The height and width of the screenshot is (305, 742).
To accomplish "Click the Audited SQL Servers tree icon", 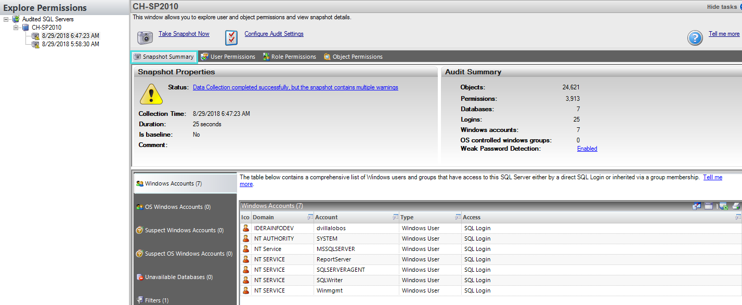I will coord(16,19).
